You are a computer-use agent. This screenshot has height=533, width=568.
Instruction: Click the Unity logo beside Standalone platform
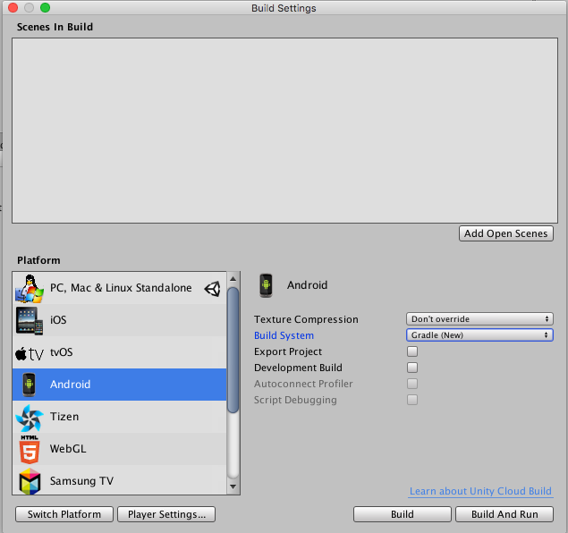coord(212,288)
